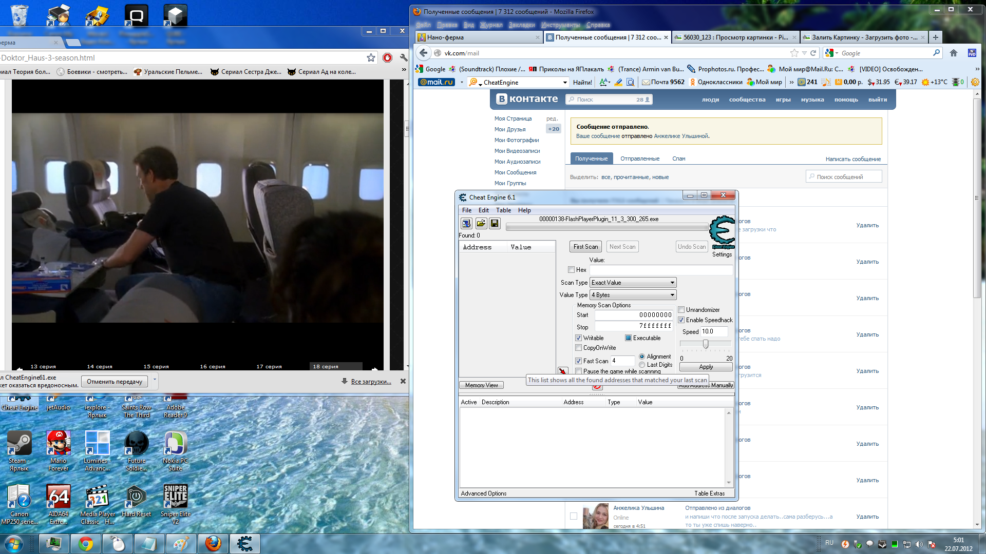
Task: Open Steam desktop shortcut
Action: coord(19,450)
